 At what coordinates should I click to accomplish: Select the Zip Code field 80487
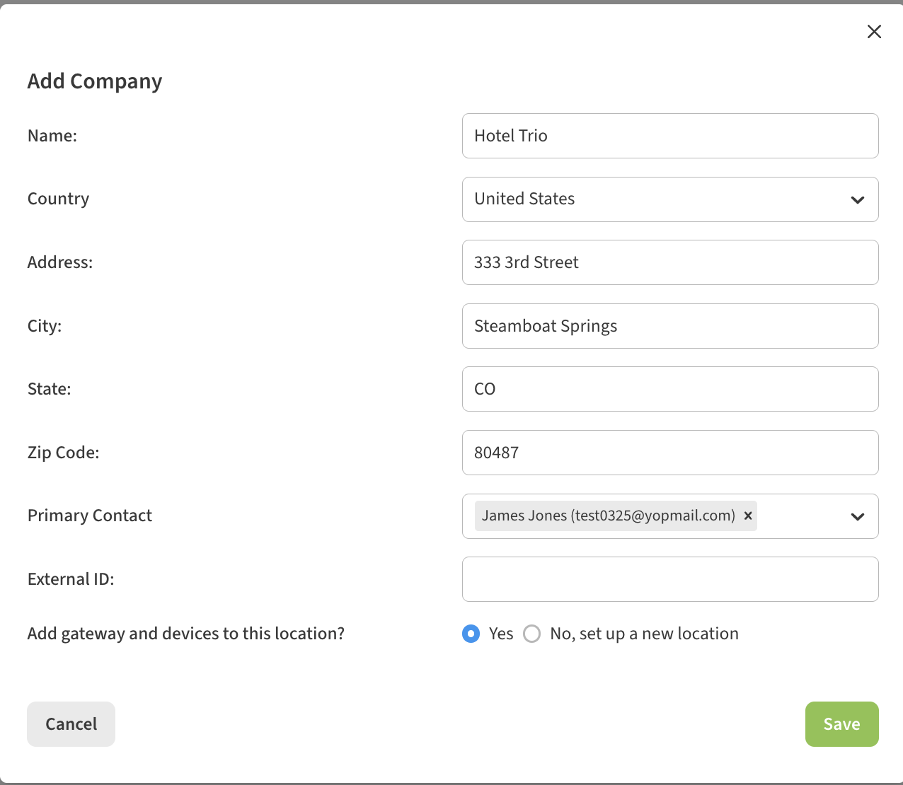click(669, 453)
